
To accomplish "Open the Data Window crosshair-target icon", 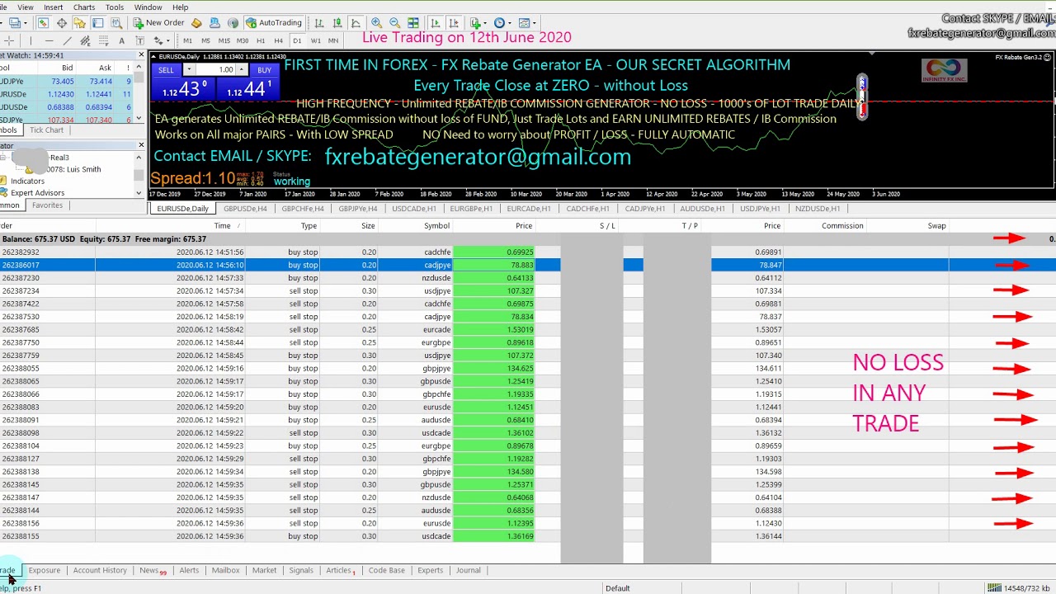I will click(62, 23).
